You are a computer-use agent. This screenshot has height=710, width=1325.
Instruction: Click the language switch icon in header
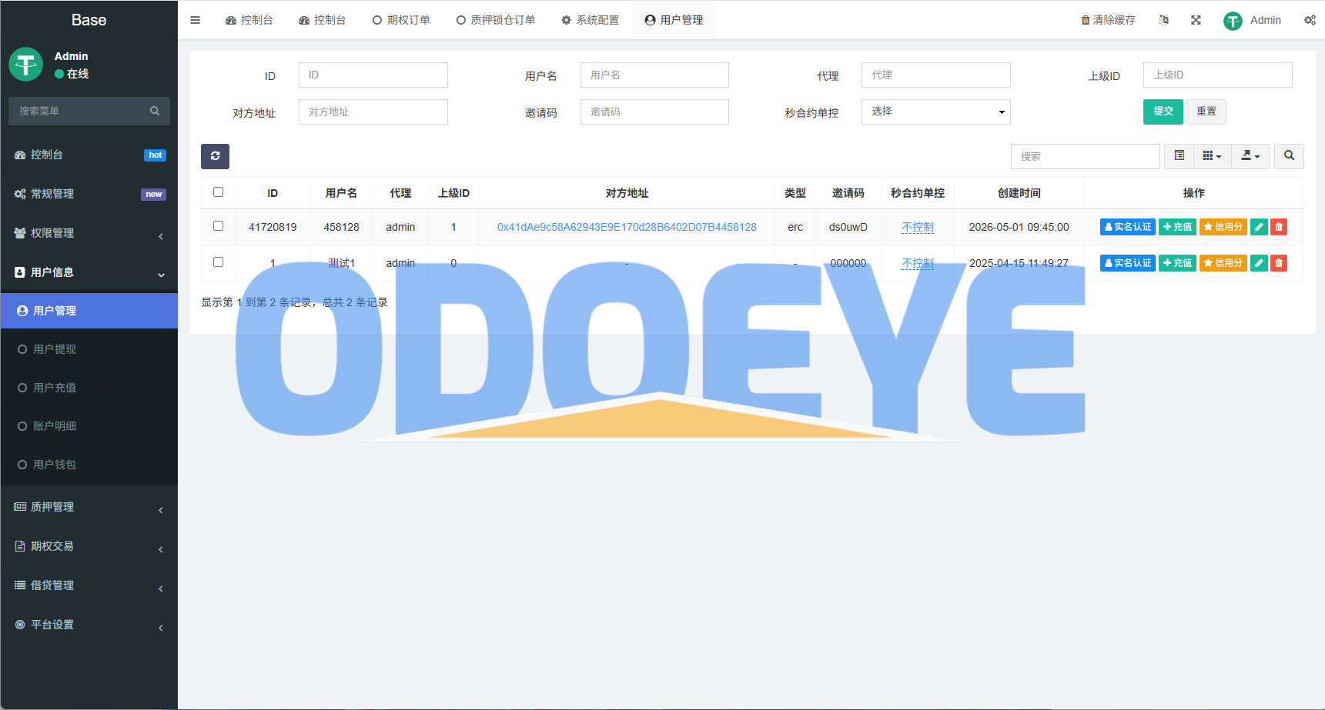tap(1163, 20)
